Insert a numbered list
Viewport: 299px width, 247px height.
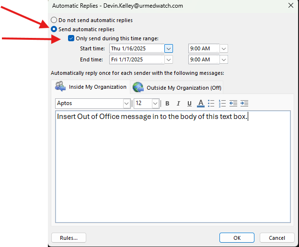(x=222, y=103)
